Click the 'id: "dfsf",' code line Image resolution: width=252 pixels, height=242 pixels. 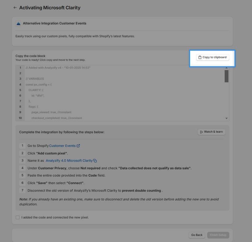pos(38,96)
